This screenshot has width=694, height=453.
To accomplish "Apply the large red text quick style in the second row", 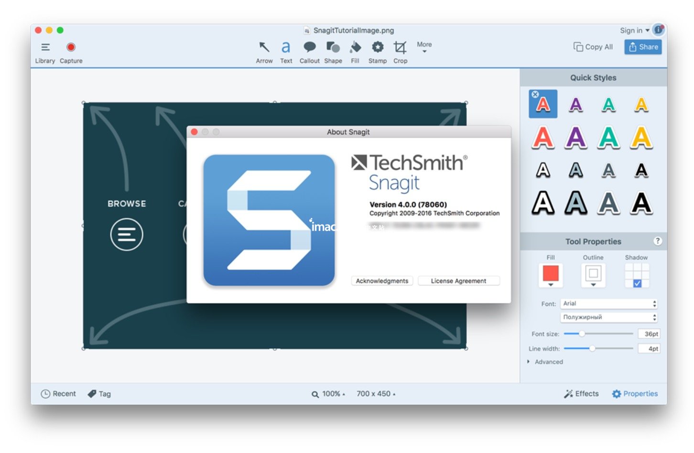I will [543, 138].
